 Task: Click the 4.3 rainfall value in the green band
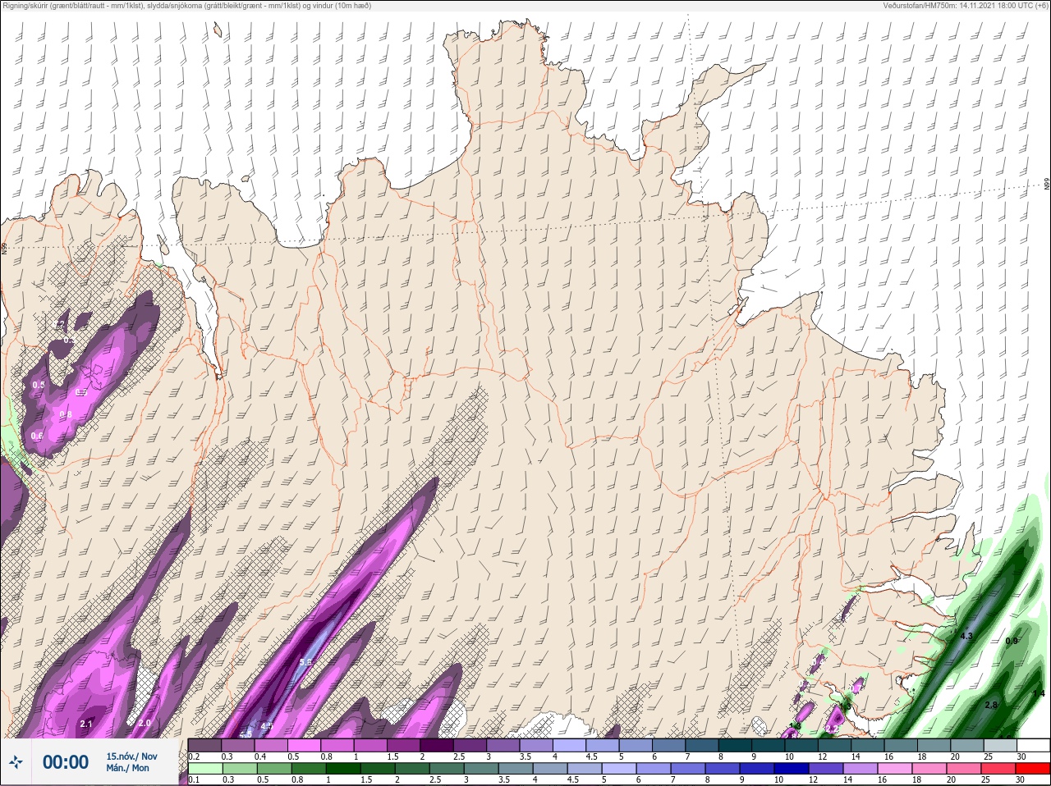pyautogui.click(x=966, y=636)
